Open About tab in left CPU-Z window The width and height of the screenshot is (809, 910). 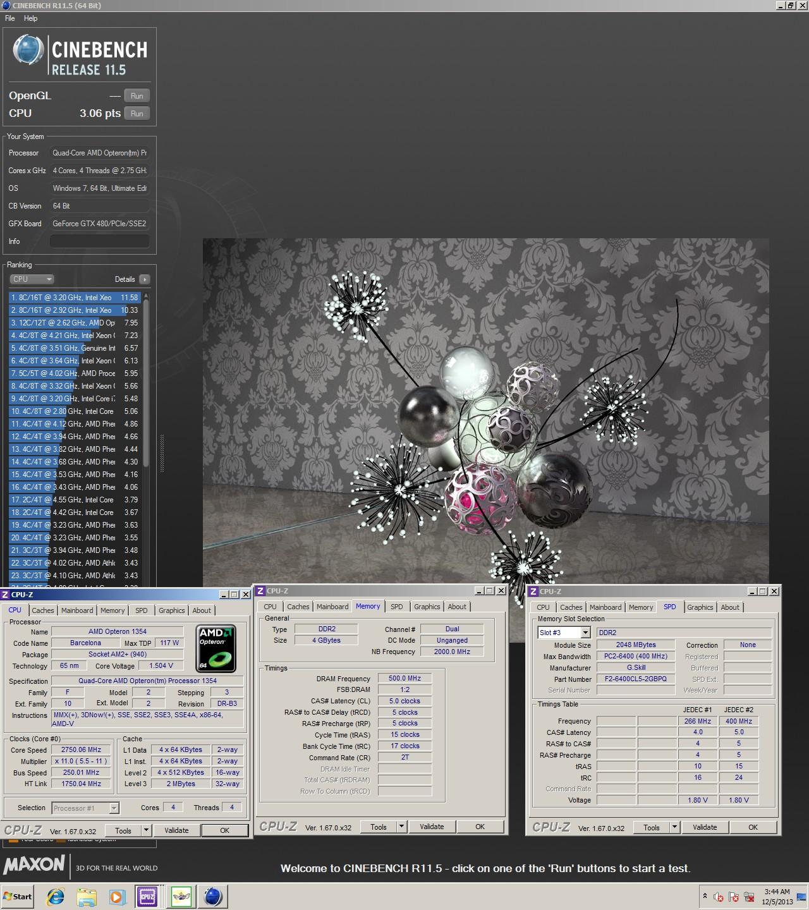pos(202,610)
